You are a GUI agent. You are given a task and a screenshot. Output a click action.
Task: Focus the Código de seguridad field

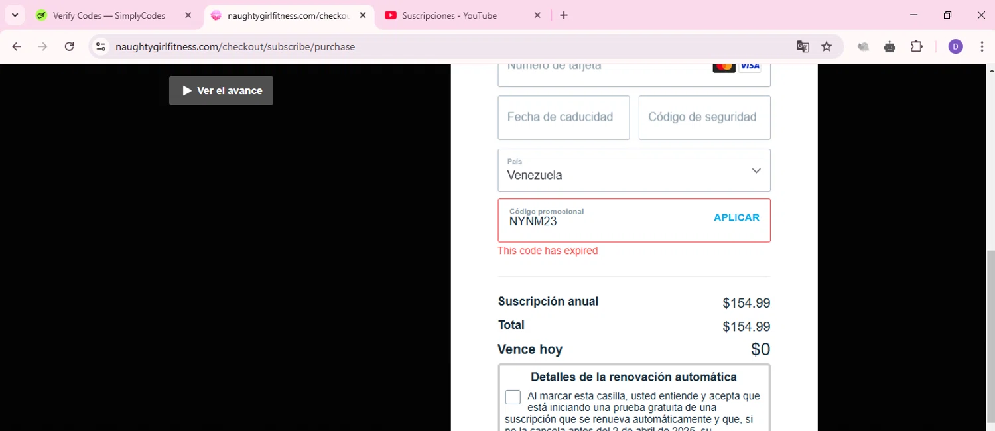[x=704, y=117]
